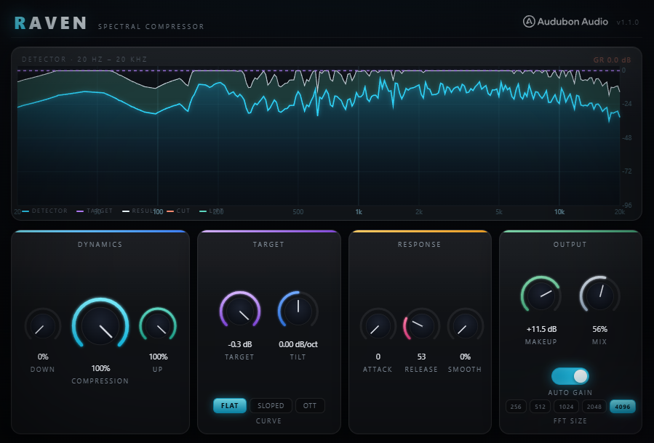Click the -48 dB axis label
The image size is (654, 443).
[x=626, y=138]
